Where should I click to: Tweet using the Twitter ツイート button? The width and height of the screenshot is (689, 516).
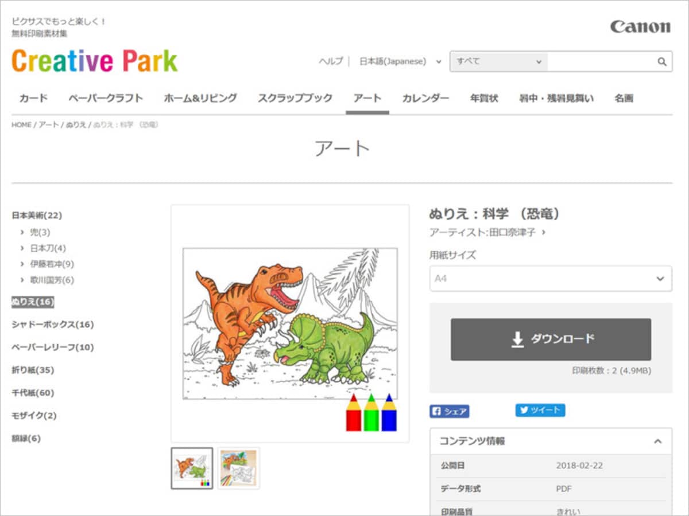click(540, 410)
